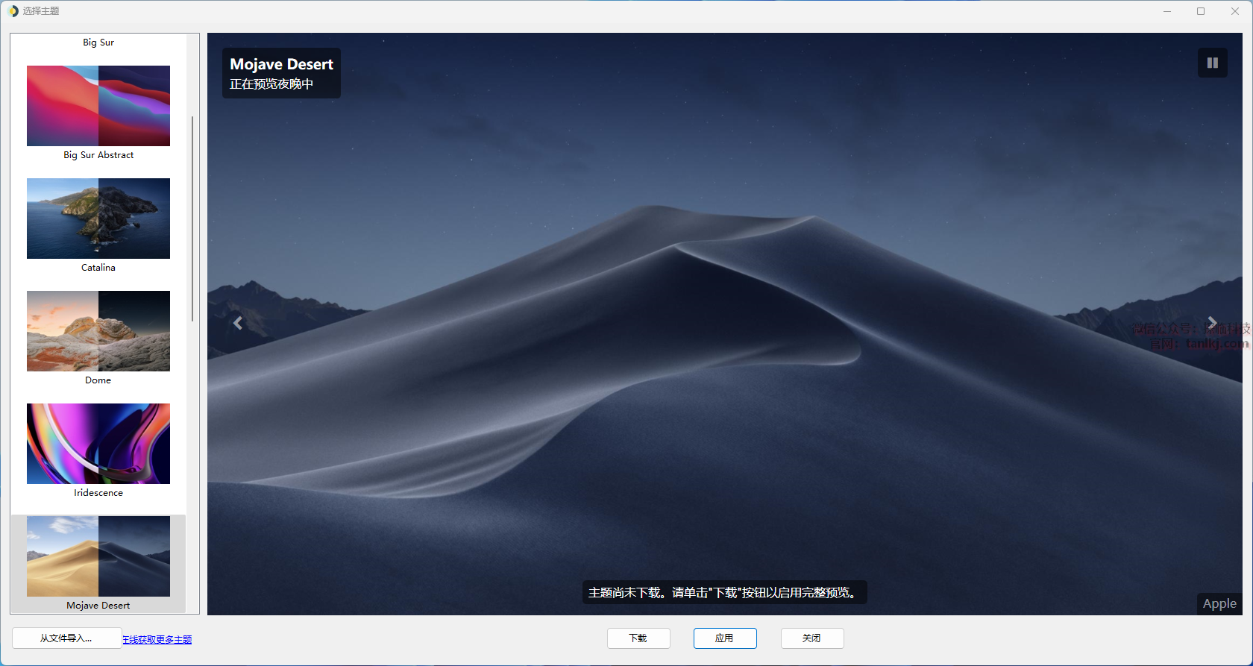Click the 下载 download button
This screenshot has height=666, width=1253.
pyautogui.click(x=638, y=638)
